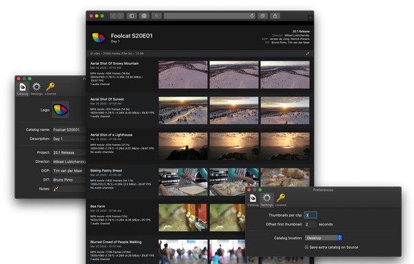The height and width of the screenshot is (264, 414).
Task: Click the Director field
Action: [69, 162]
